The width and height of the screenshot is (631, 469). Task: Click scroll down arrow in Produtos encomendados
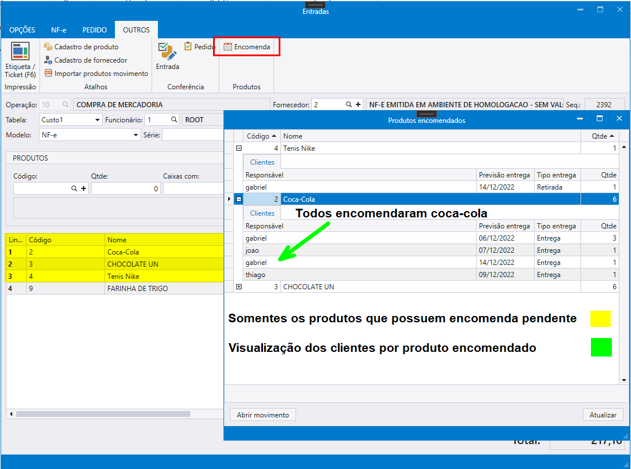pos(624,380)
